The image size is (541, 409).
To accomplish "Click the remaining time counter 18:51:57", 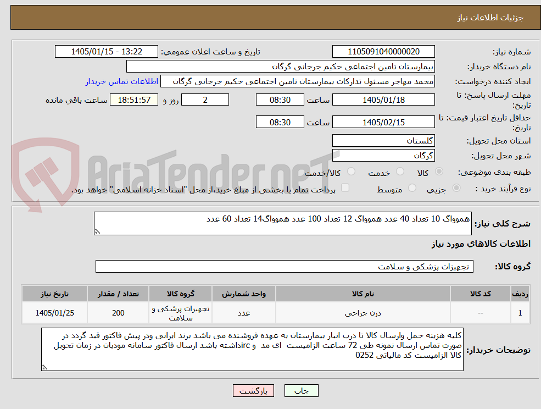I will click(134, 100).
